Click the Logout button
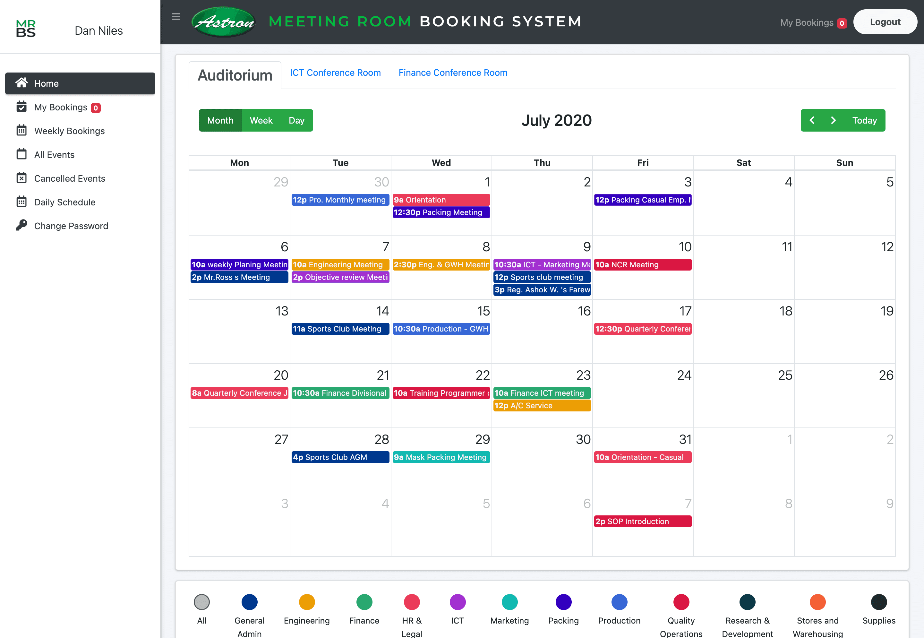This screenshot has width=924, height=638. (885, 22)
